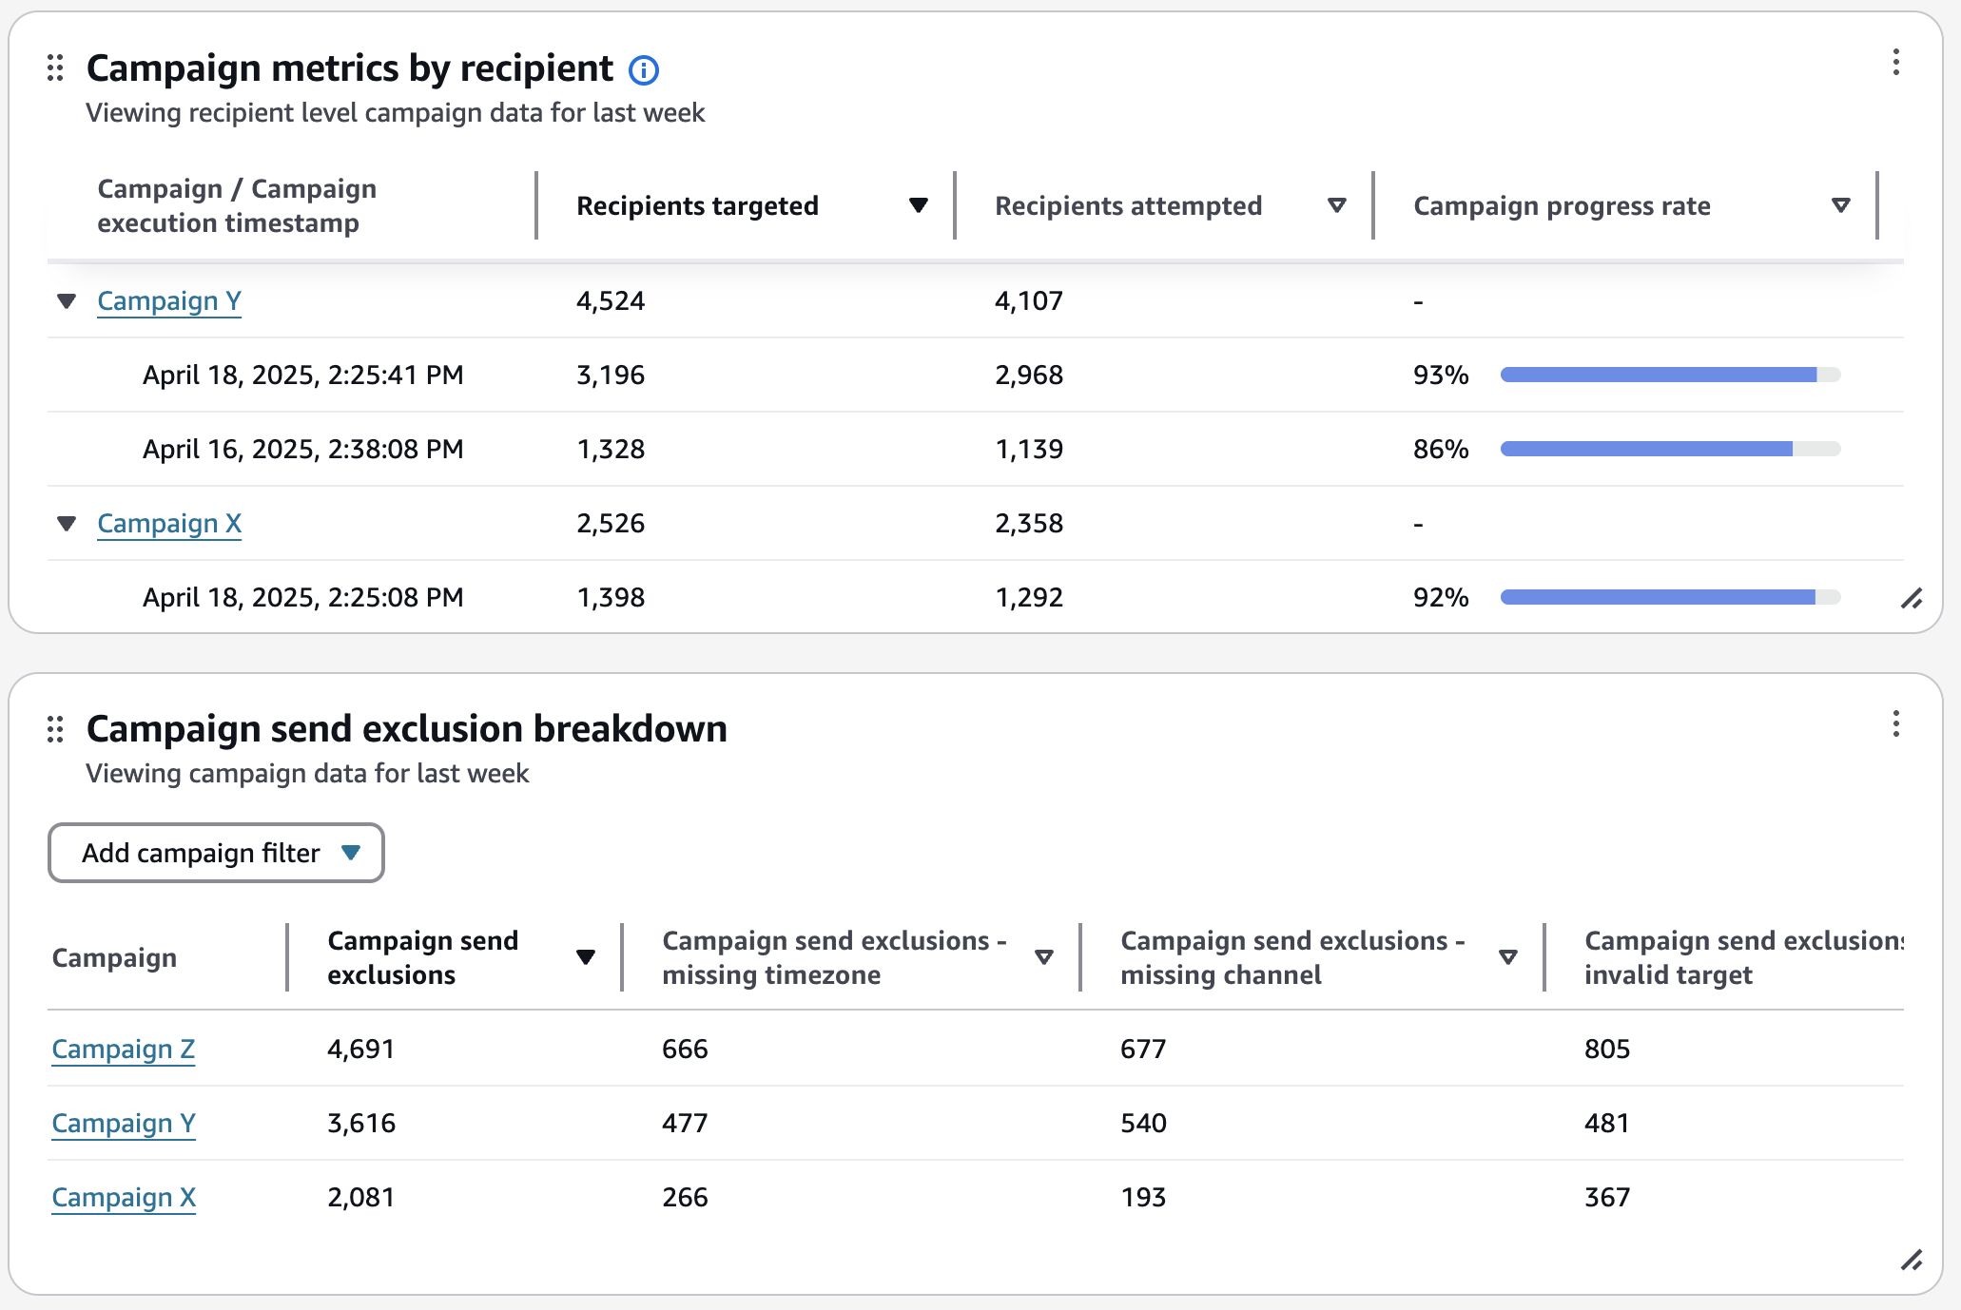Open Campaign Z link in exclusion table
Image resolution: width=1961 pixels, height=1310 pixels.
coord(123,1050)
